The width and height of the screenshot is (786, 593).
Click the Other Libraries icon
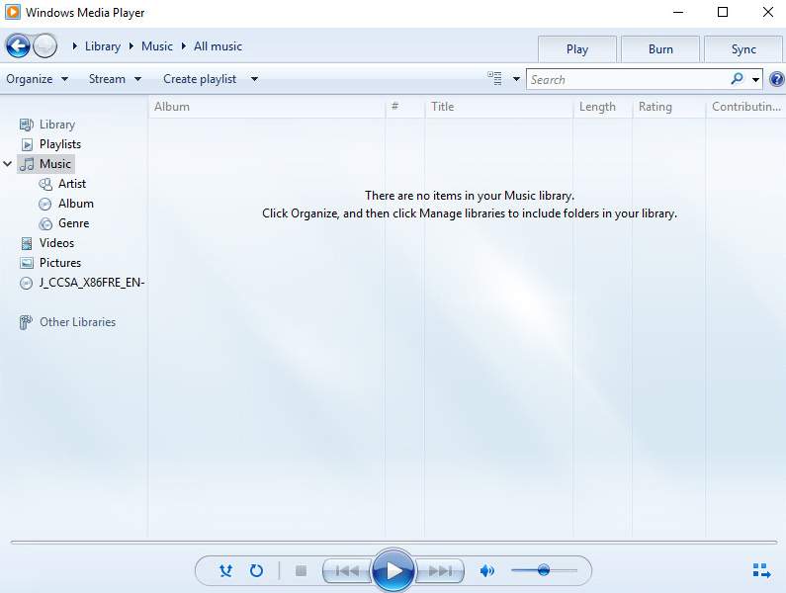point(26,322)
